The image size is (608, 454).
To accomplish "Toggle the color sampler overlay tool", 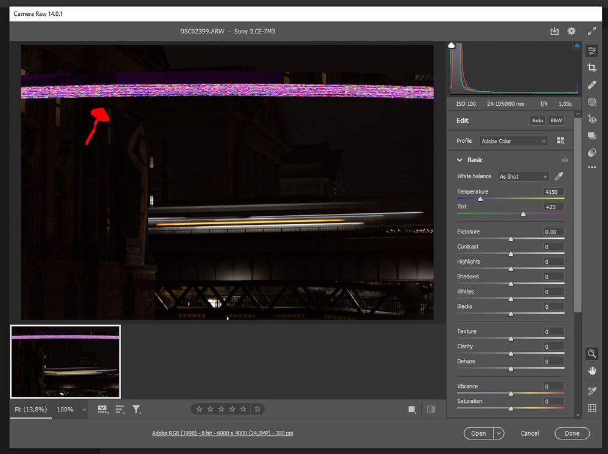I will (592, 391).
